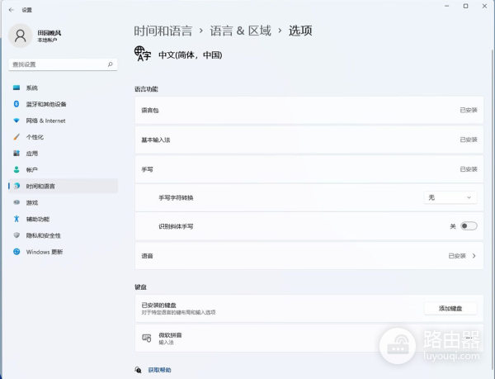The height and width of the screenshot is (379, 495).
Task: Click the search magnifier icon
Action: pyautogui.click(x=111, y=64)
